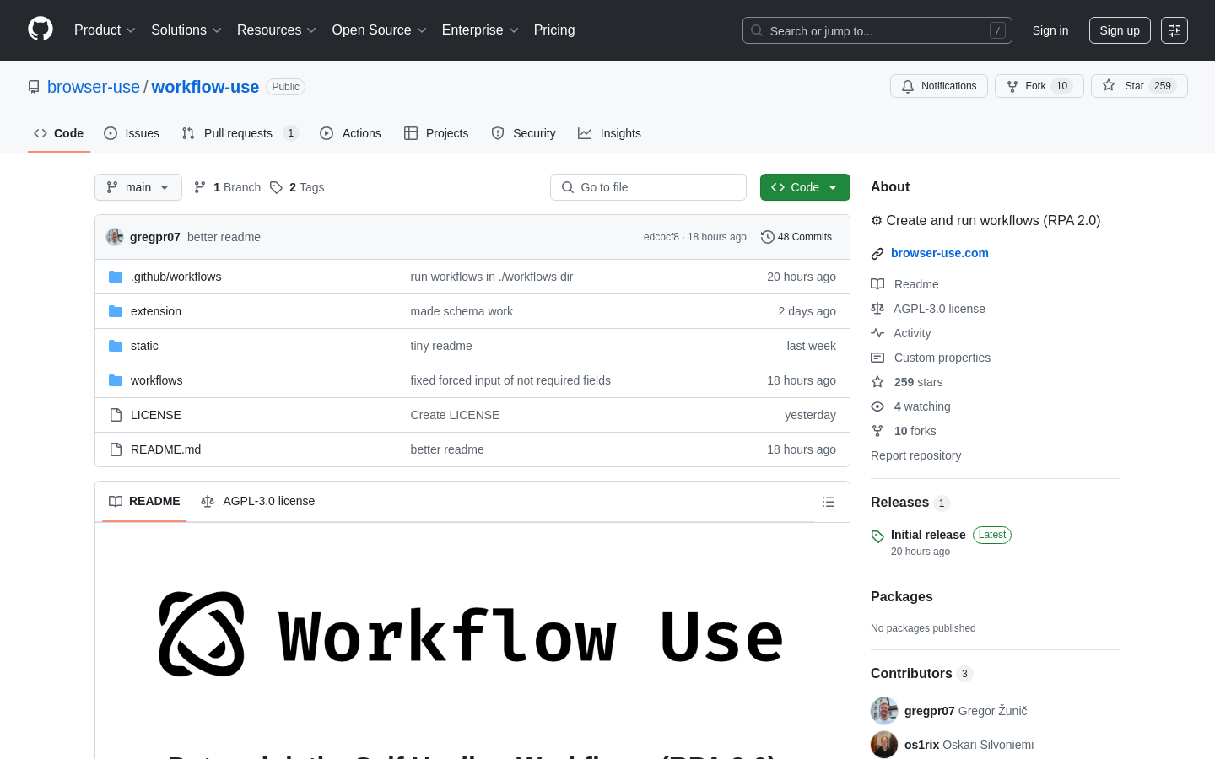Expand the Resources menu
Viewport: 1215px width, 759px height.
pyautogui.click(x=277, y=30)
